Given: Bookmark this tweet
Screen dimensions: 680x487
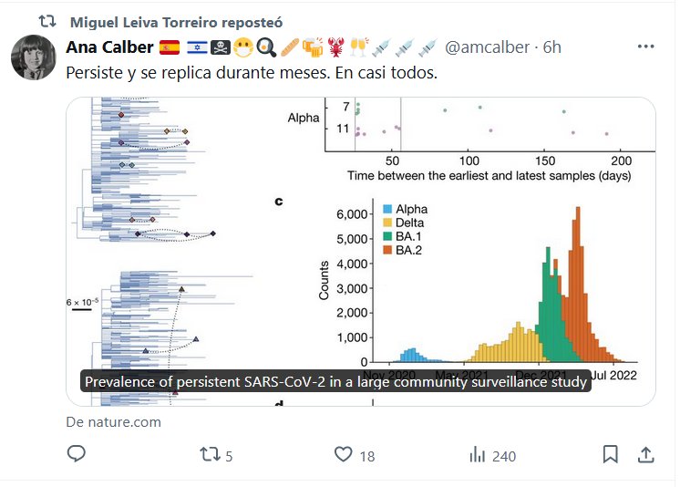Looking at the screenshot, I should 610,454.
